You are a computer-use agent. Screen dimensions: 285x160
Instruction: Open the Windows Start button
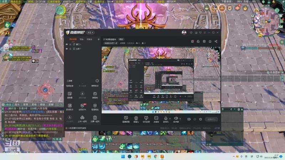tap(123, 156)
